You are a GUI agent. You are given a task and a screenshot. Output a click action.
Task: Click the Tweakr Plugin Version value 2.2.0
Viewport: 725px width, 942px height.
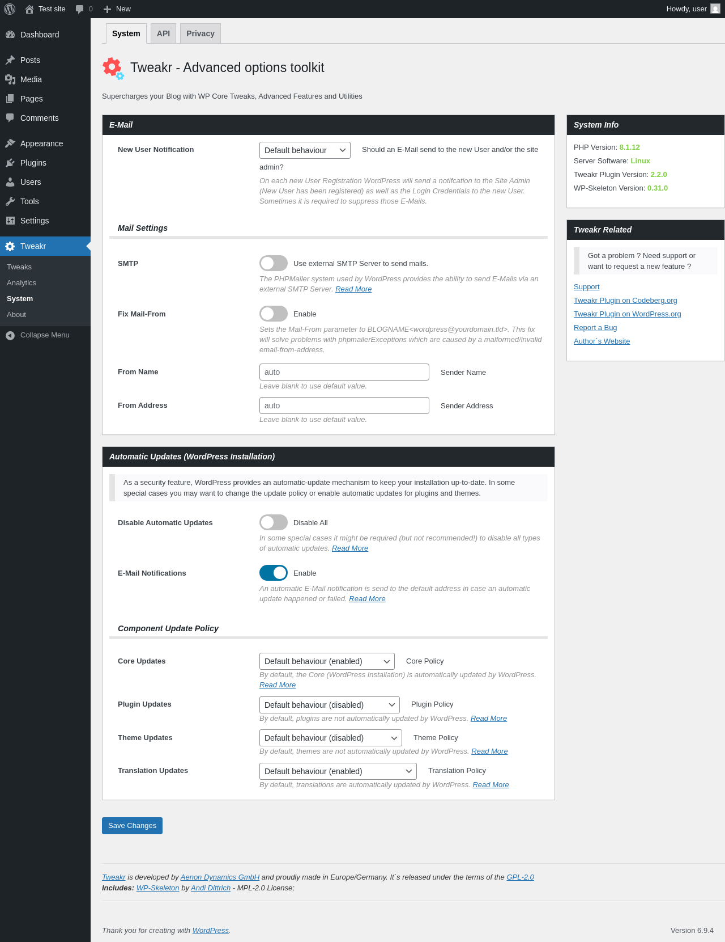(x=659, y=175)
